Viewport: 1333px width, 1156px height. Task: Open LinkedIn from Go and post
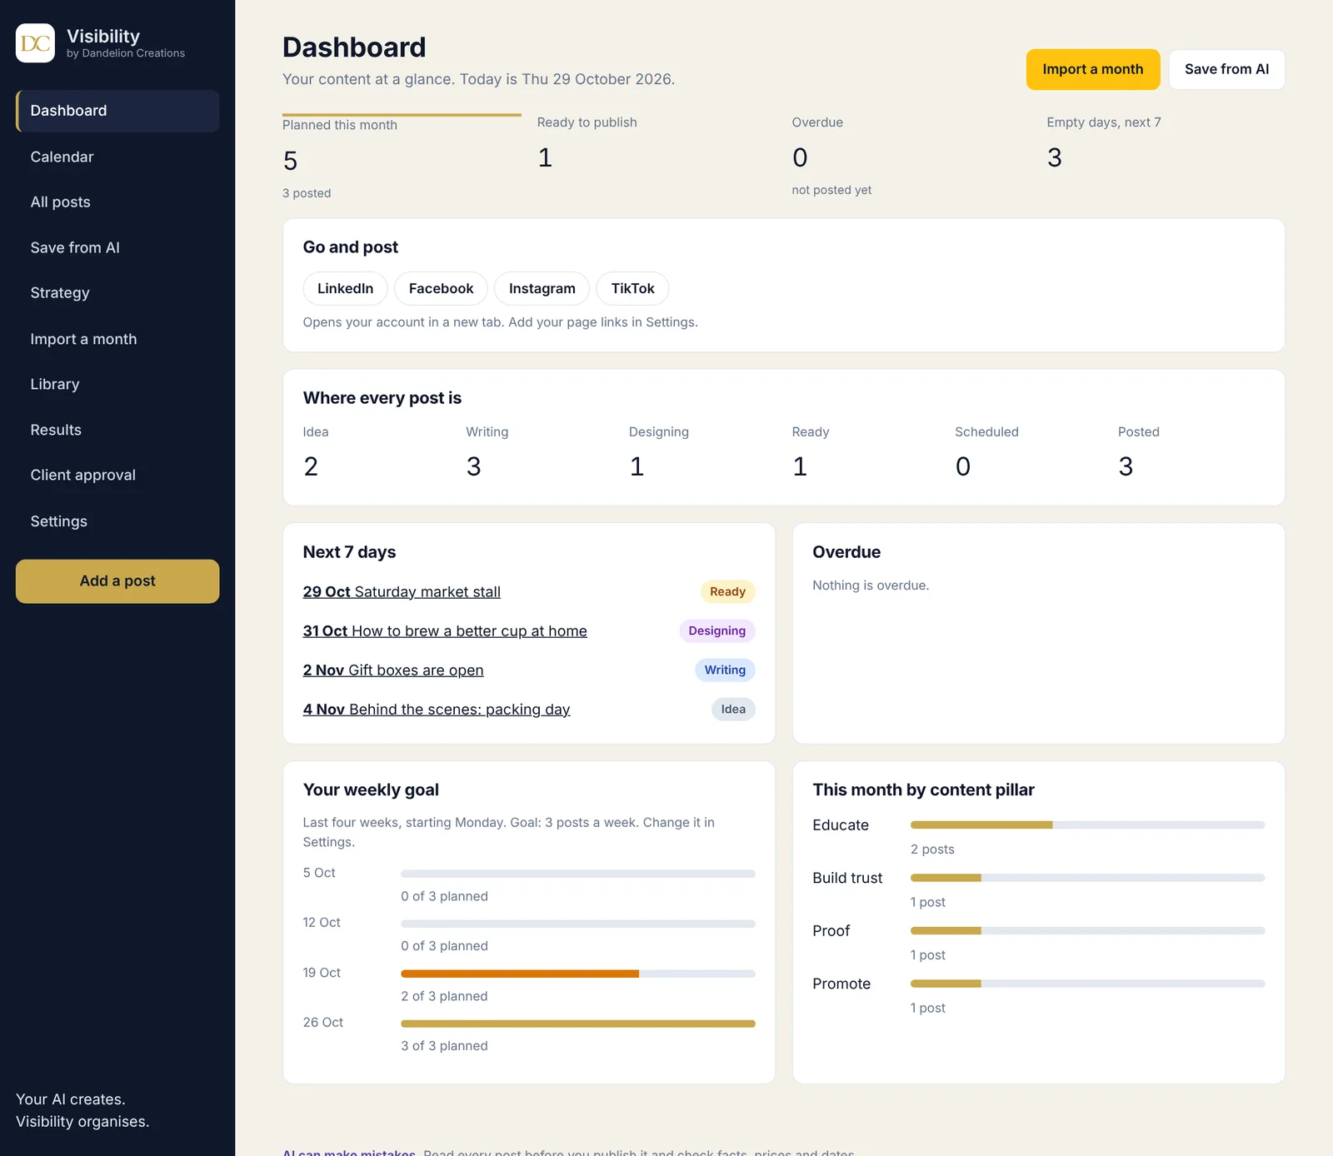coord(345,288)
